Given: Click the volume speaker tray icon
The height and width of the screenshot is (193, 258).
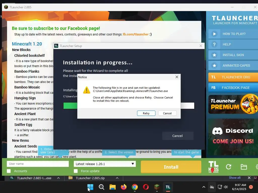Looking at the screenshot, I should click(226, 187).
